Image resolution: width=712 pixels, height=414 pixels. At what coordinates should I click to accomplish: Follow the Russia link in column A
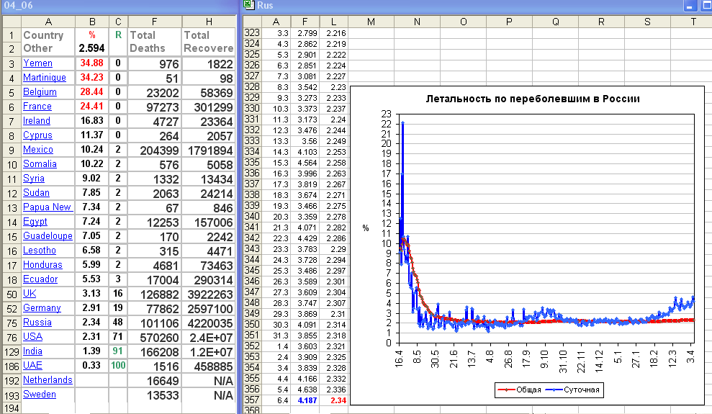[37, 323]
